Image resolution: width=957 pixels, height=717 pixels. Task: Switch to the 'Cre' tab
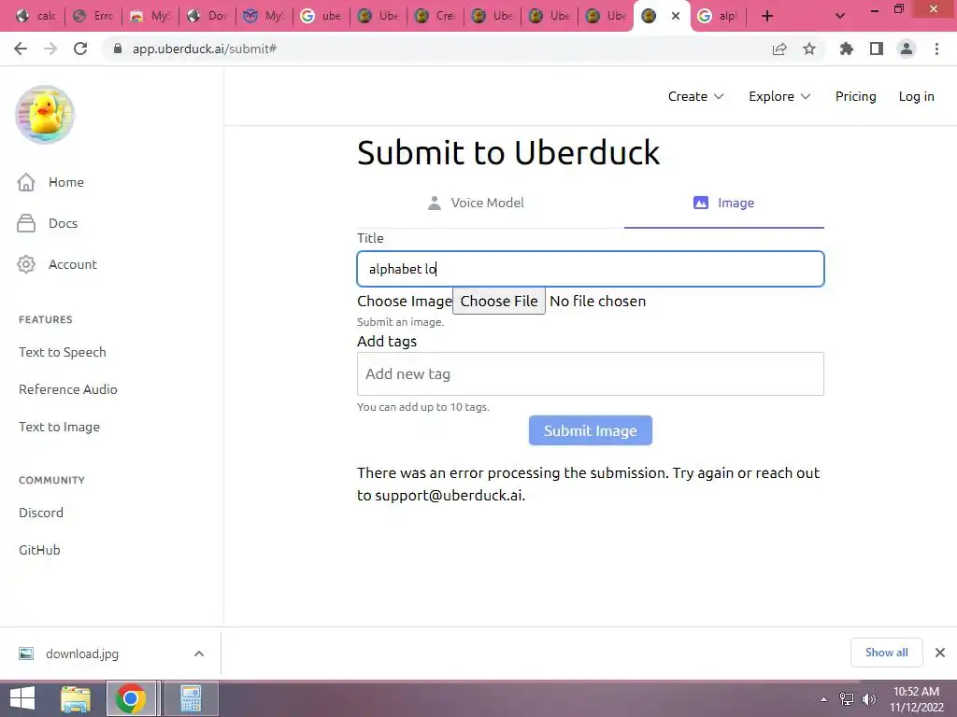[x=436, y=16]
